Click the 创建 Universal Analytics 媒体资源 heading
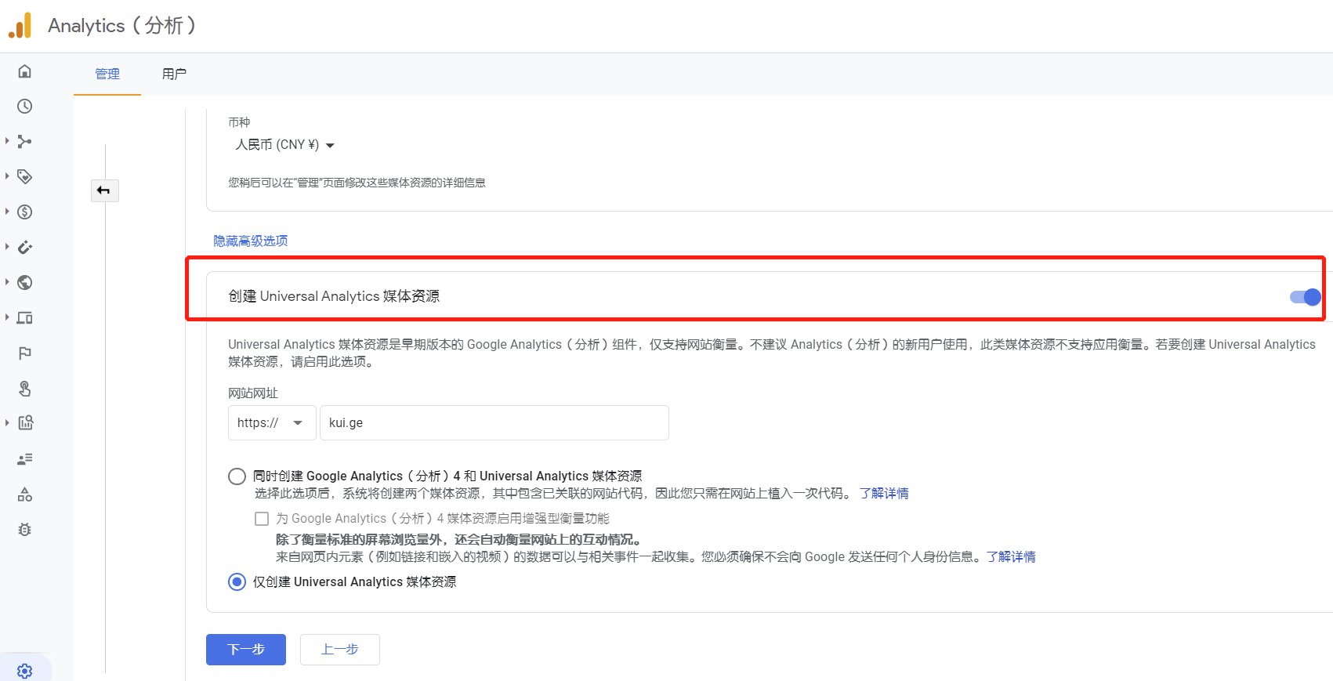1333x681 pixels. (x=334, y=296)
